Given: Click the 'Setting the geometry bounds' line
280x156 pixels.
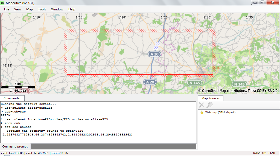Looking at the screenshot, I should point(46,131).
